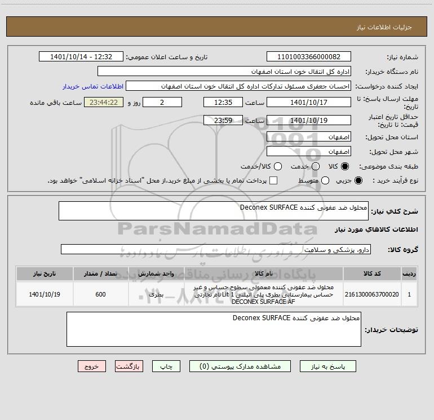The width and height of the screenshot is (434, 420).
Task: Click the delivery city field اصفهان
Action: click(309, 151)
